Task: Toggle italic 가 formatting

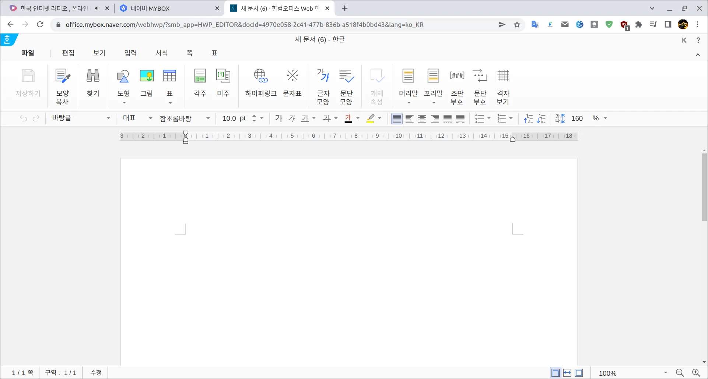Action: pyautogui.click(x=292, y=118)
